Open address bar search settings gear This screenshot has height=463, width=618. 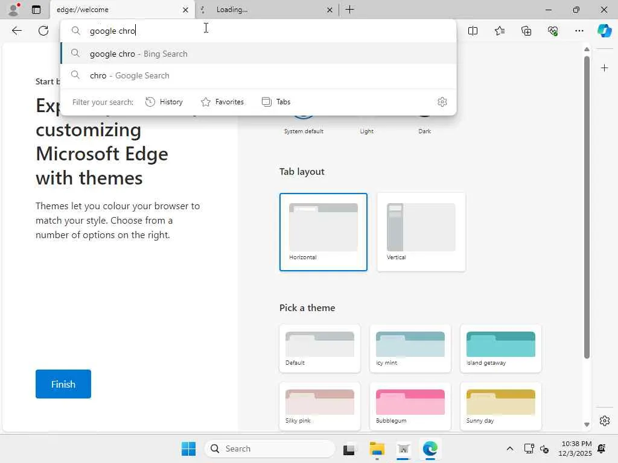click(442, 102)
